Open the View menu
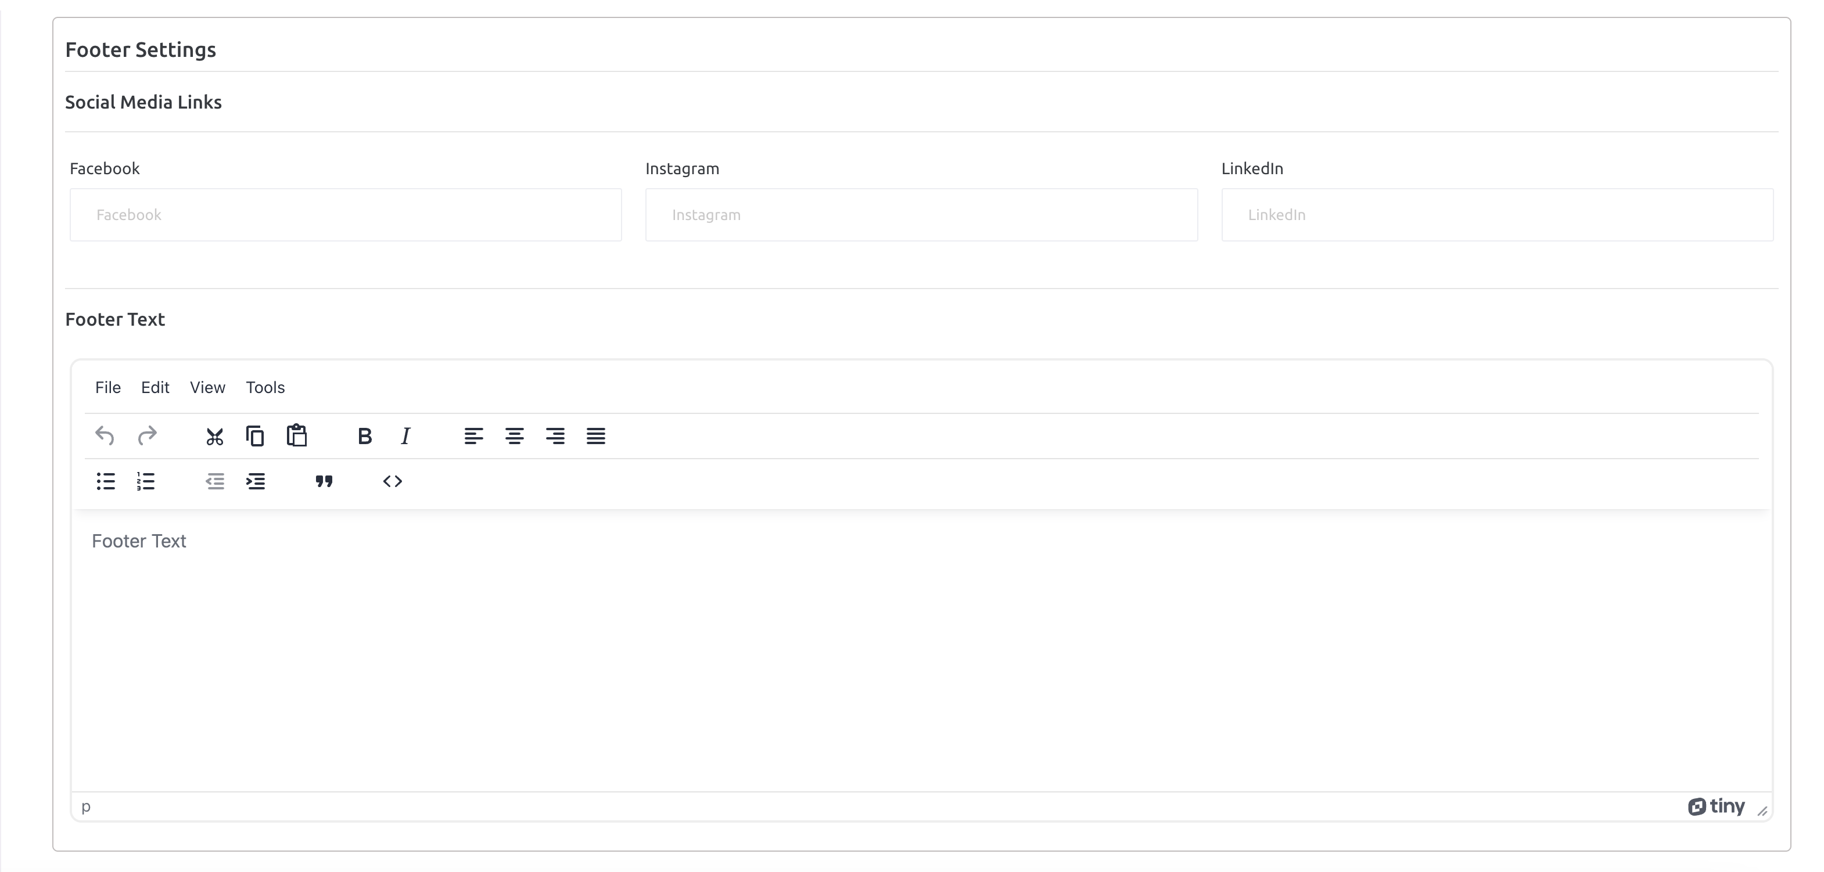This screenshot has width=1824, height=872. pyautogui.click(x=207, y=387)
